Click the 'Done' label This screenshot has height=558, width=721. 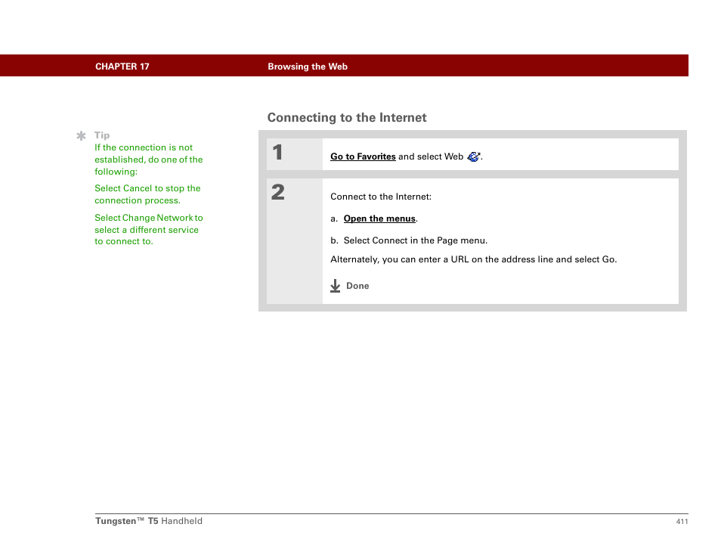pyautogui.click(x=357, y=286)
